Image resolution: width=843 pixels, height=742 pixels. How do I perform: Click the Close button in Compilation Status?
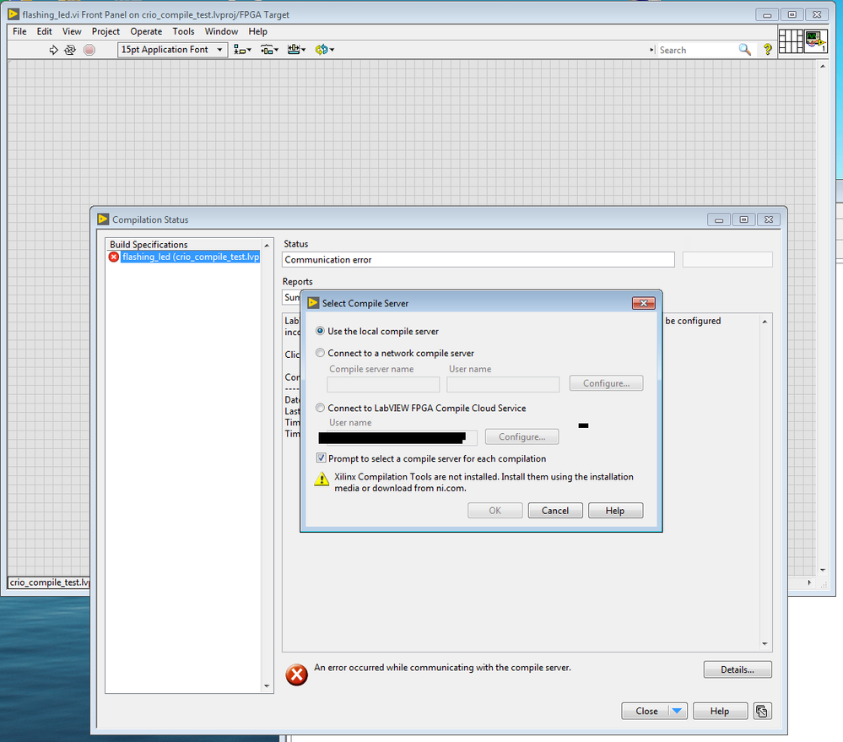click(646, 712)
